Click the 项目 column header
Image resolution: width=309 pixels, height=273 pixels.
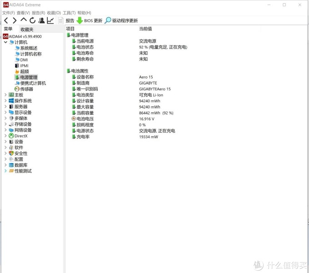coord(70,29)
